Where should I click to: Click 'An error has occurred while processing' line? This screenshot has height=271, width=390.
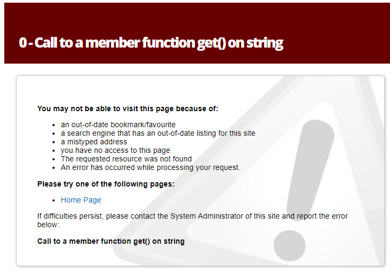150,167
